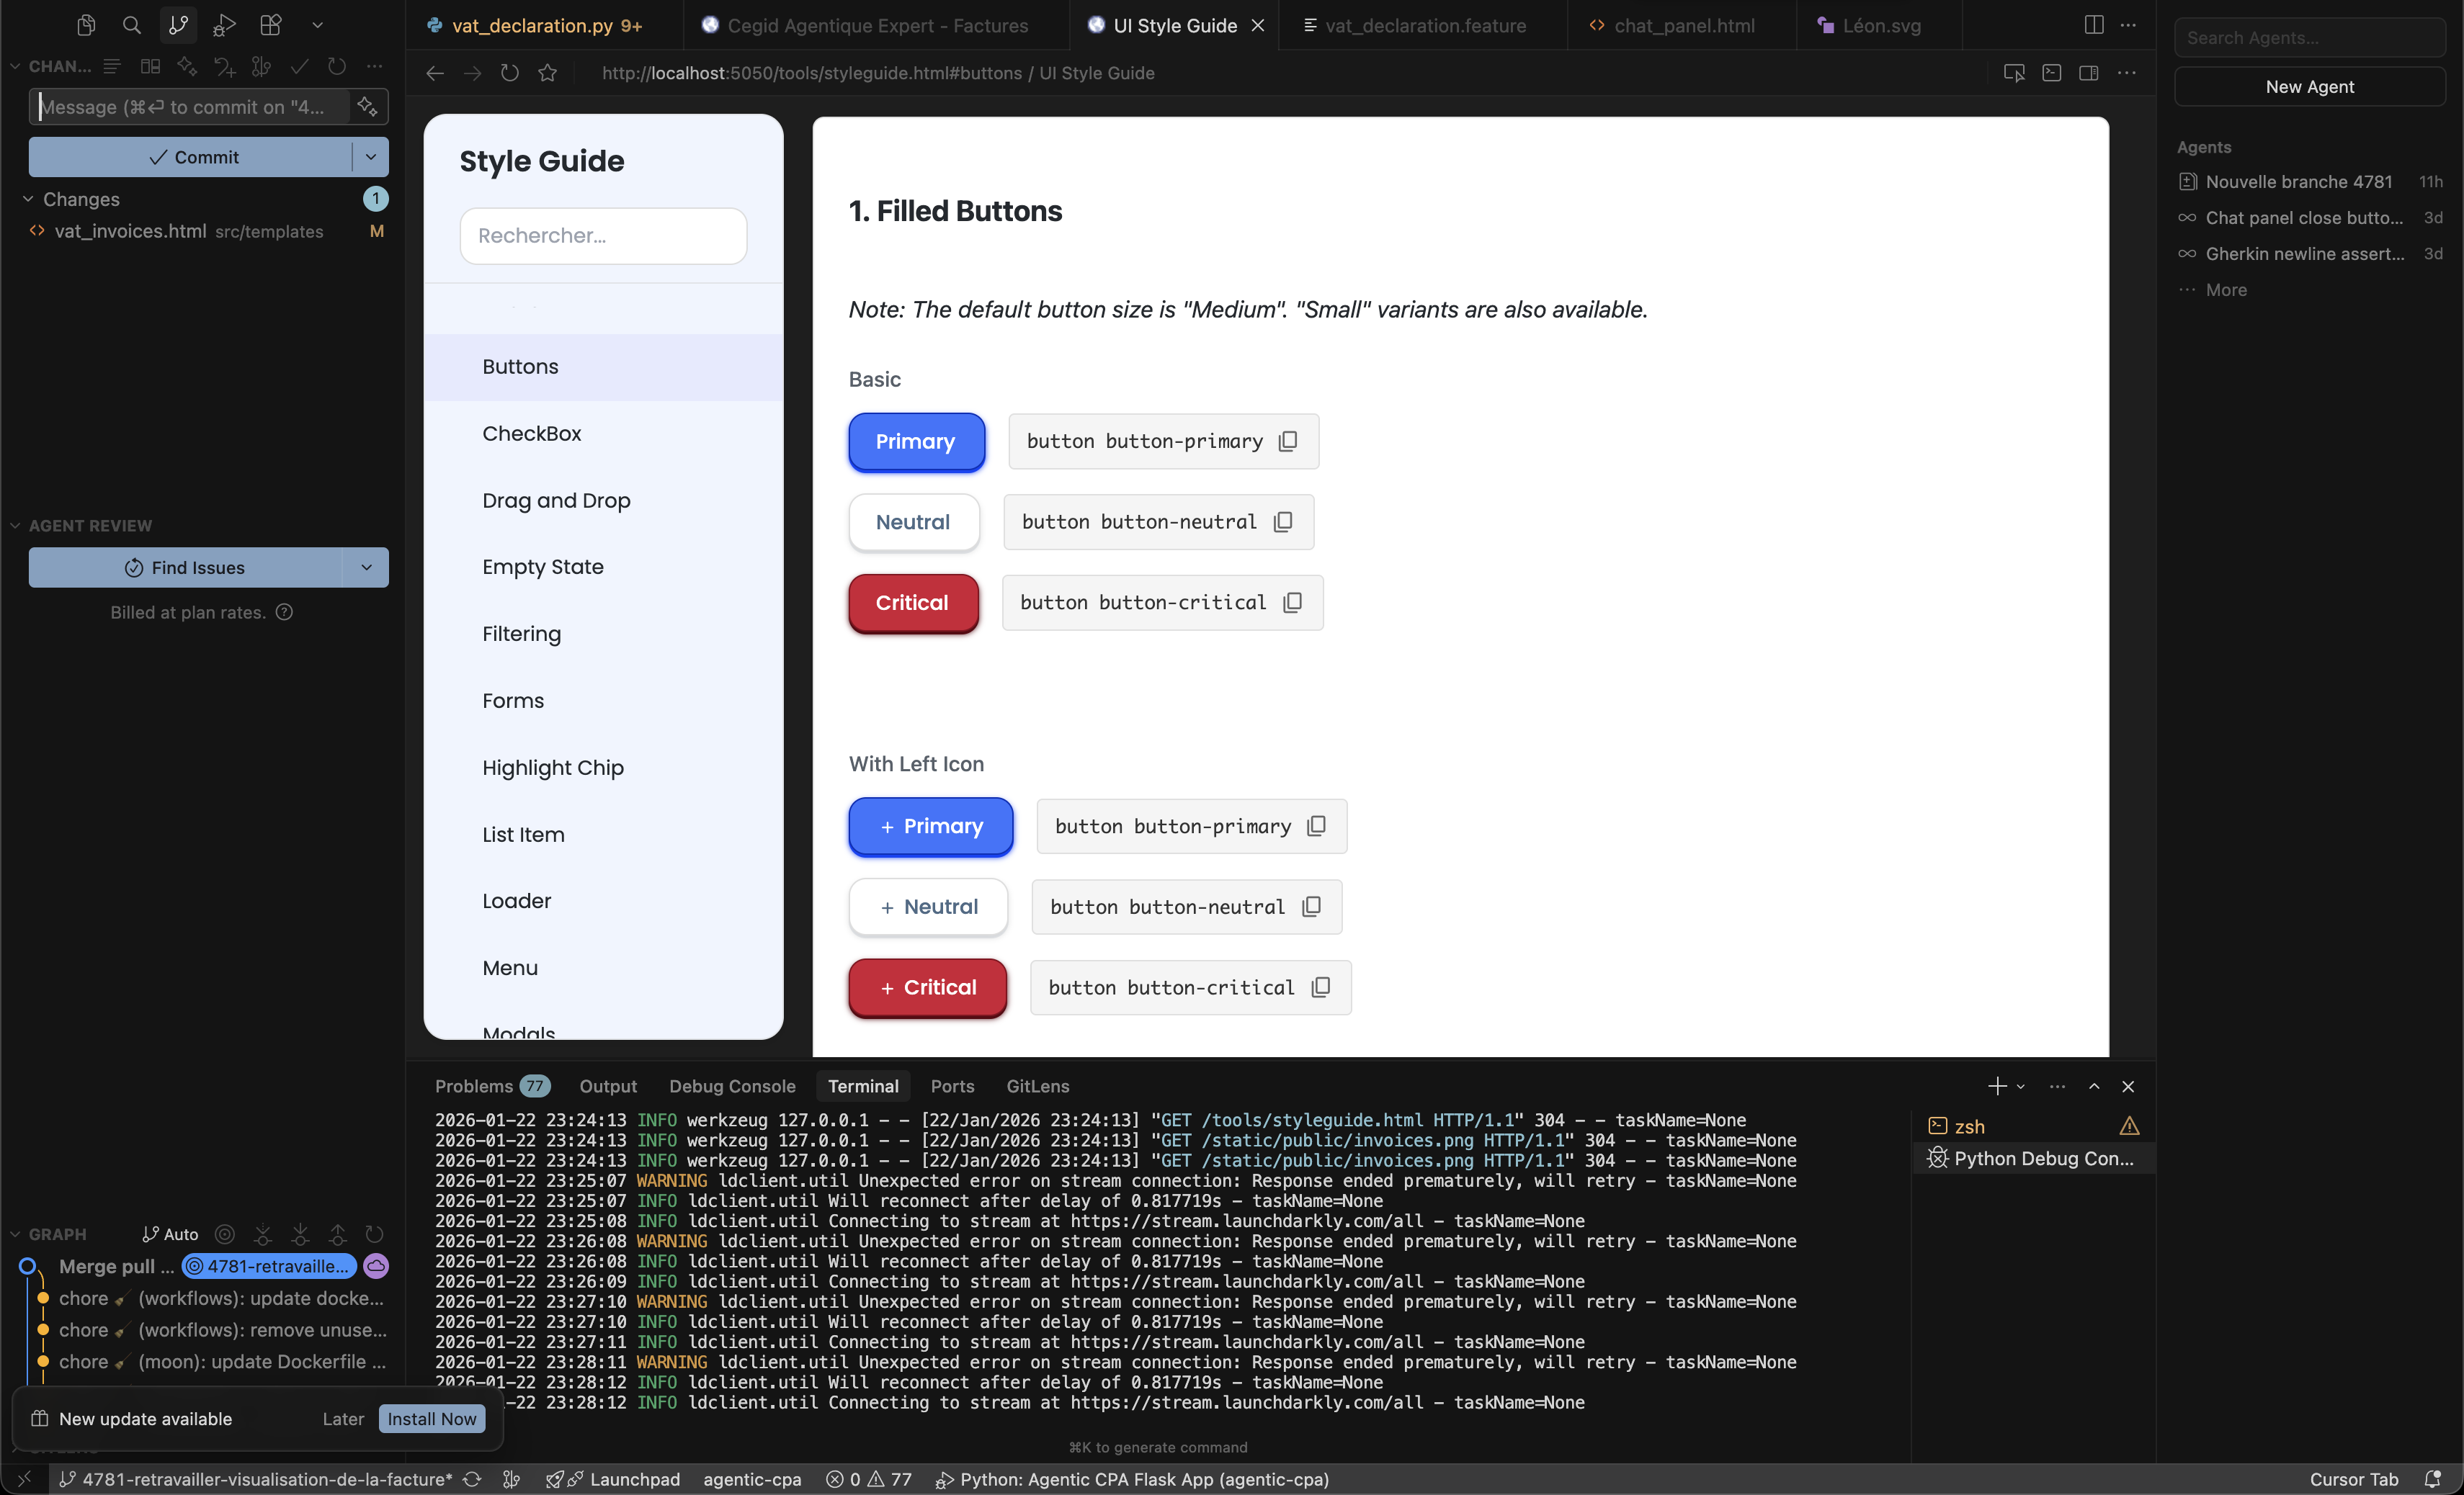Bookmark the page with star icon

(x=547, y=73)
